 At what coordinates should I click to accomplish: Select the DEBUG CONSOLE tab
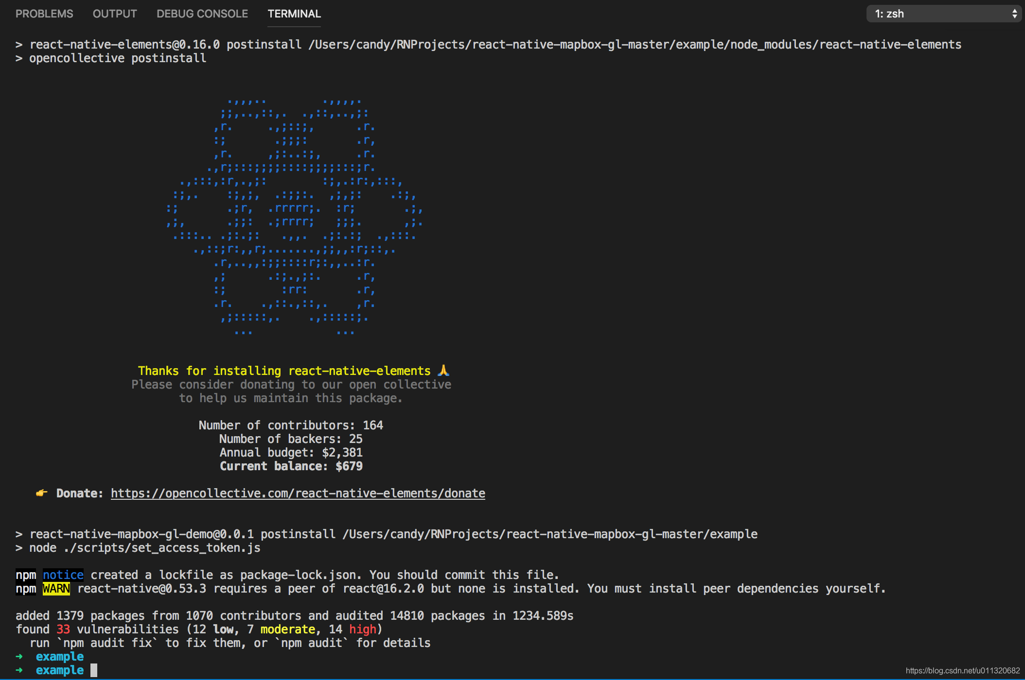click(202, 14)
